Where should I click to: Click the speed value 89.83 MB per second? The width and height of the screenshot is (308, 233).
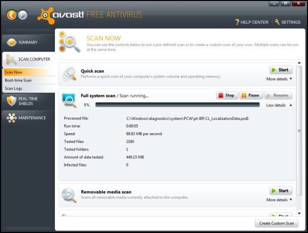[144, 134]
